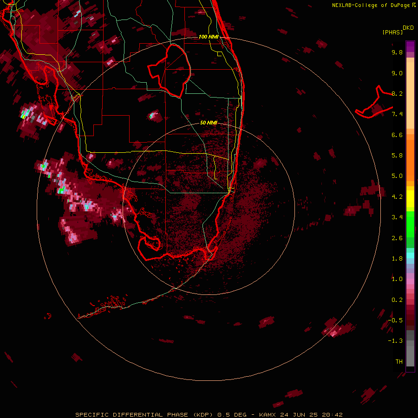
Task: Click the cyan segment of the color bar
Action: point(410,255)
